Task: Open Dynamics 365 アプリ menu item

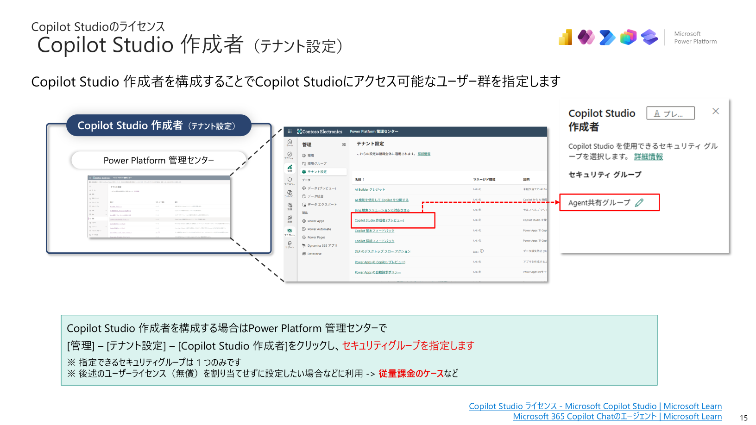Action: pos(320,246)
